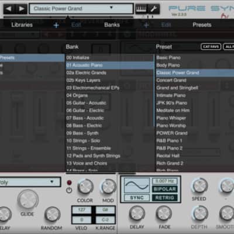Select bank 02b Keys Layers
This screenshot has width=234, height=234.
pyautogui.click(x=110, y=80)
